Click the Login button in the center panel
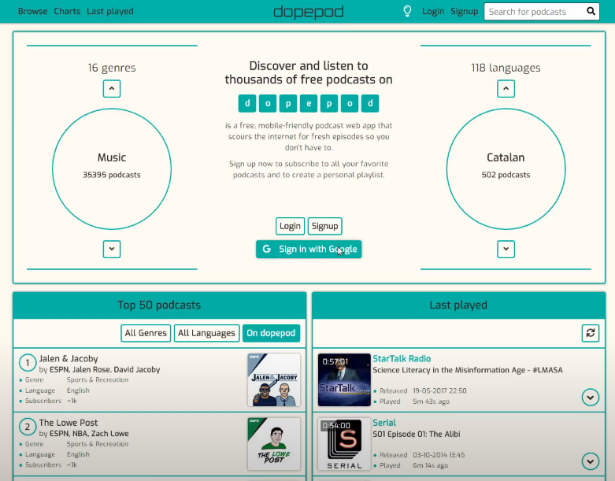615x481 pixels. point(291,226)
